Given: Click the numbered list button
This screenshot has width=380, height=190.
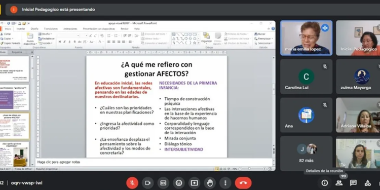Looking at the screenshot, I should [x=117, y=35].
